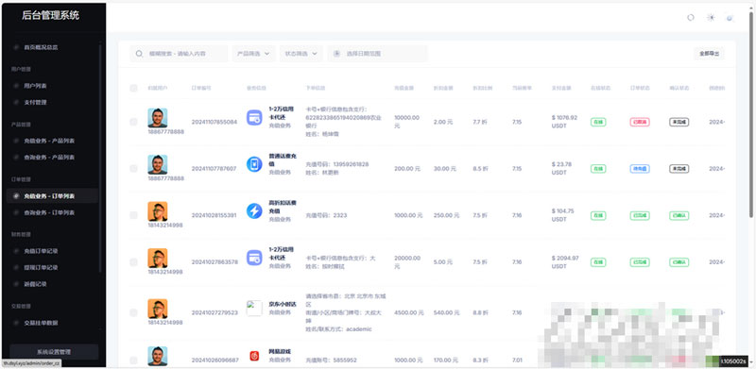756x369 pixels.
Task: Click the 540.00 元 discount amount
Action: click(x=446, y=312)
